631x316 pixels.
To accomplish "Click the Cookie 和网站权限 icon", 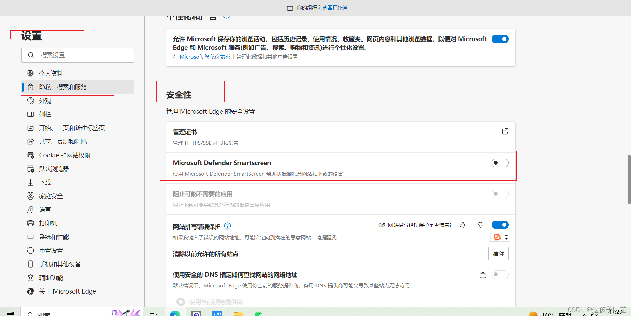I will coord(30,155).
